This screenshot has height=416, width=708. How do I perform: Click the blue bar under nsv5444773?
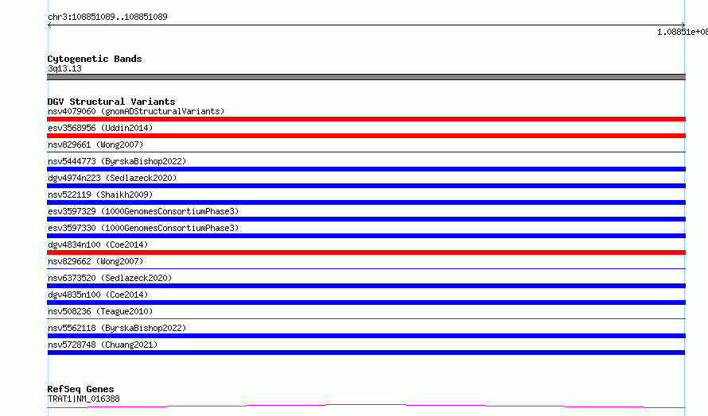pos(366,169)
